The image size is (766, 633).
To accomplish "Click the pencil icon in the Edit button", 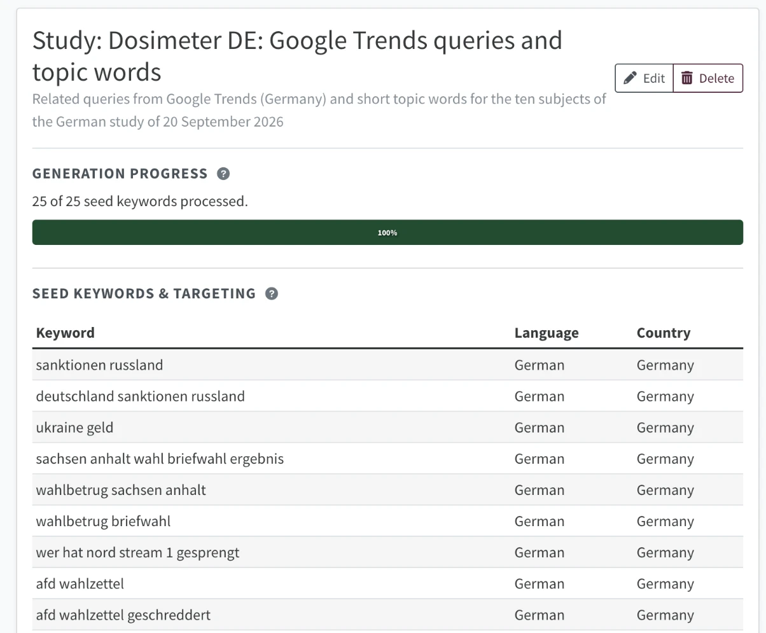I will pyautogui.click(x=630, y=78).
